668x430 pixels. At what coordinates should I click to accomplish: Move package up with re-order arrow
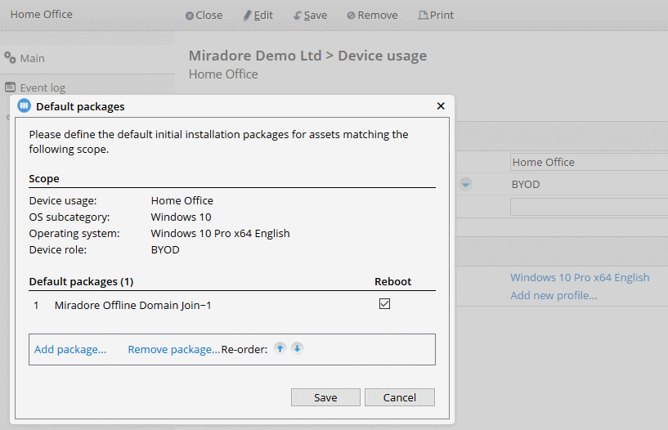pyautogui.click(x=280, y=349)
